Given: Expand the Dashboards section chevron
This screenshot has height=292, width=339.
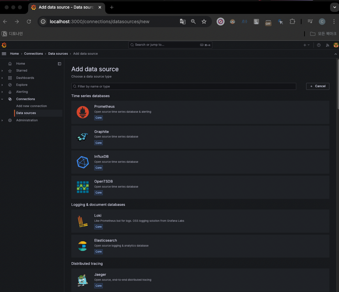Looking at the screenshot, I should (2, 78).
